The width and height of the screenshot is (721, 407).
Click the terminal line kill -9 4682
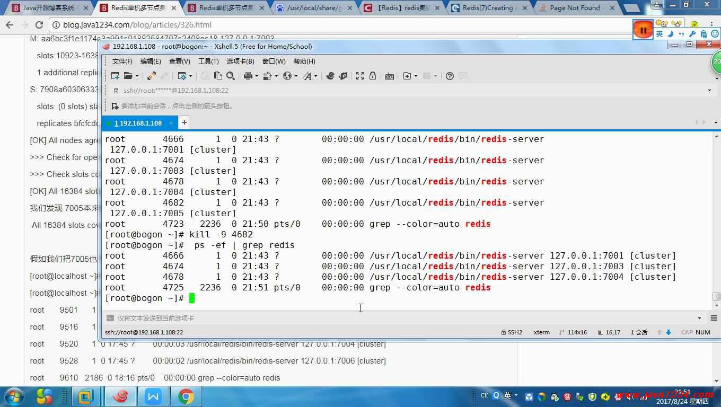pyautogui.click(x=221, y=234)
